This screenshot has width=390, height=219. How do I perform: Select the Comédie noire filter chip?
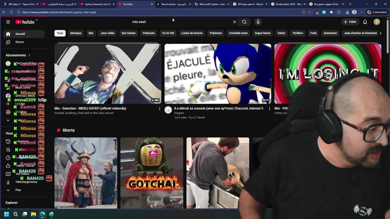(x=238, y=33)
